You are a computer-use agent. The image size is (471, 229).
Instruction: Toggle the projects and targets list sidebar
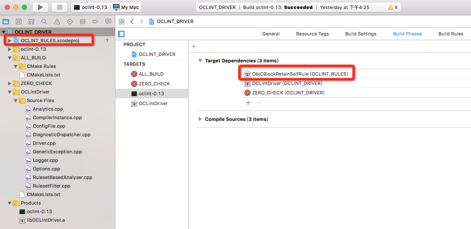pos(121,34)
